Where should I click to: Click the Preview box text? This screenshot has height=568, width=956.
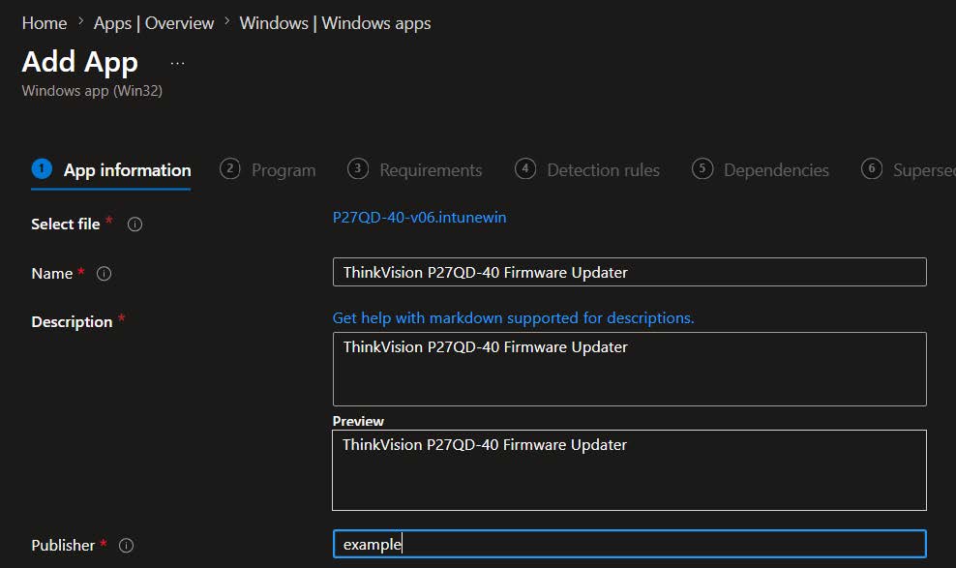(x=485, y=445)
